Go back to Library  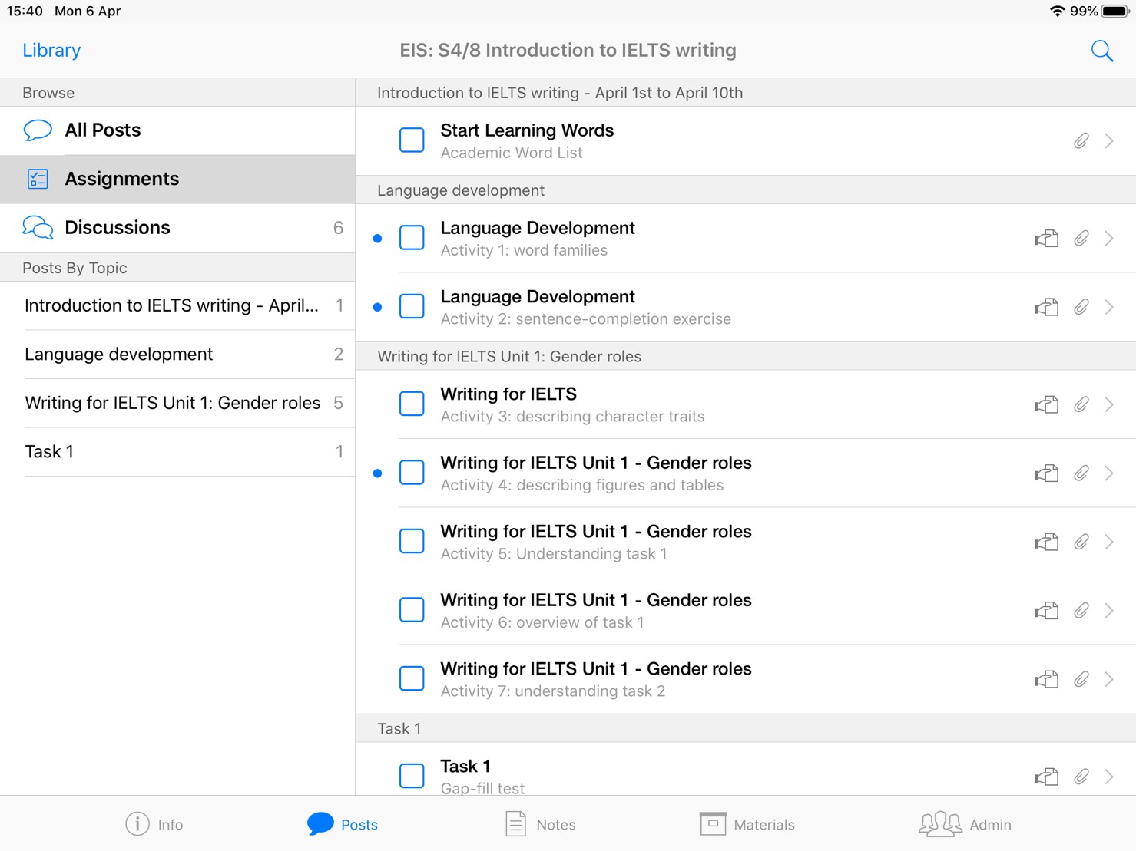51,51
